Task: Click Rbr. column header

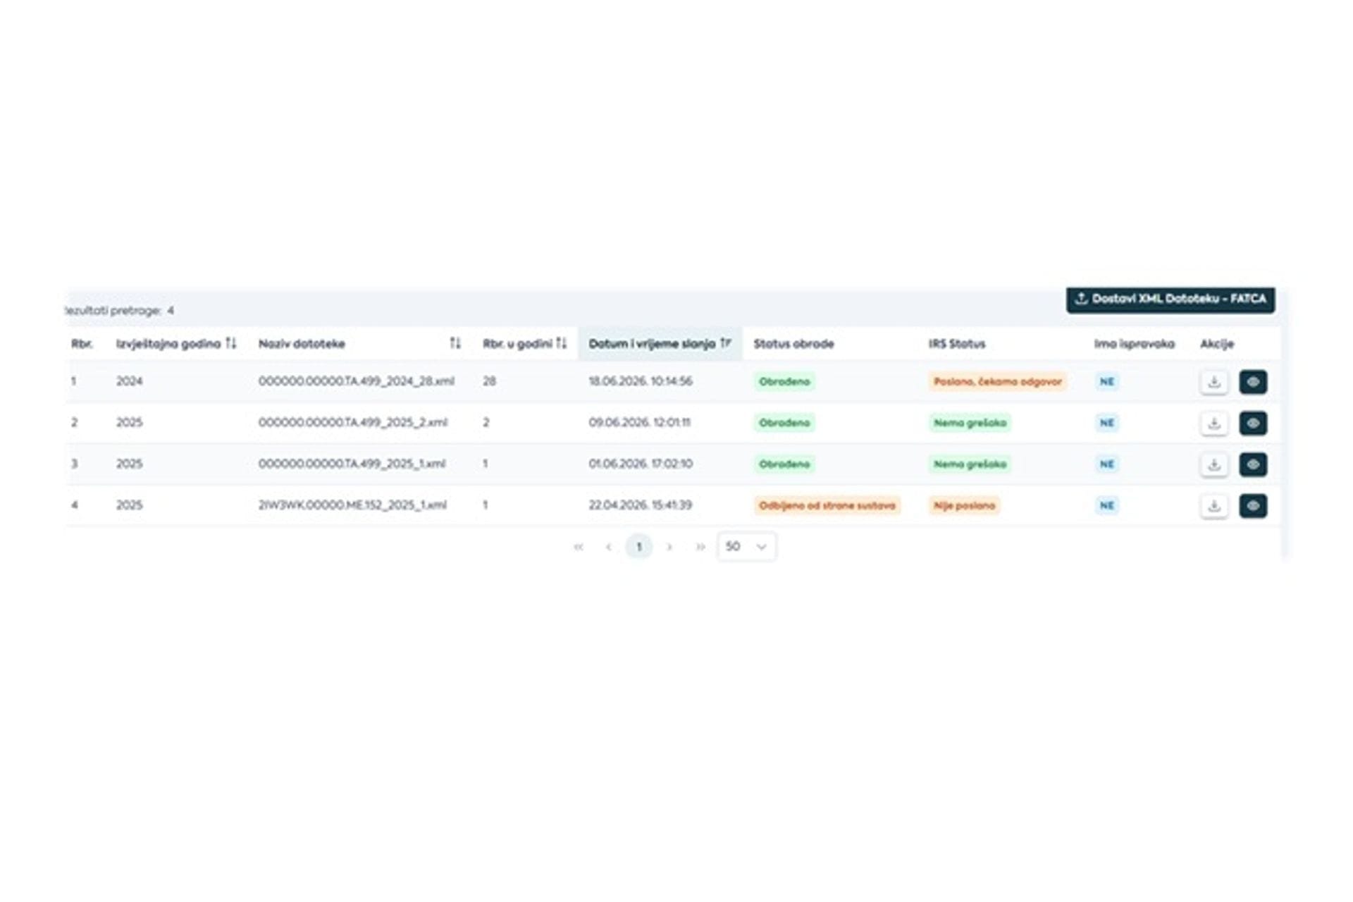Action: point(81,344)
